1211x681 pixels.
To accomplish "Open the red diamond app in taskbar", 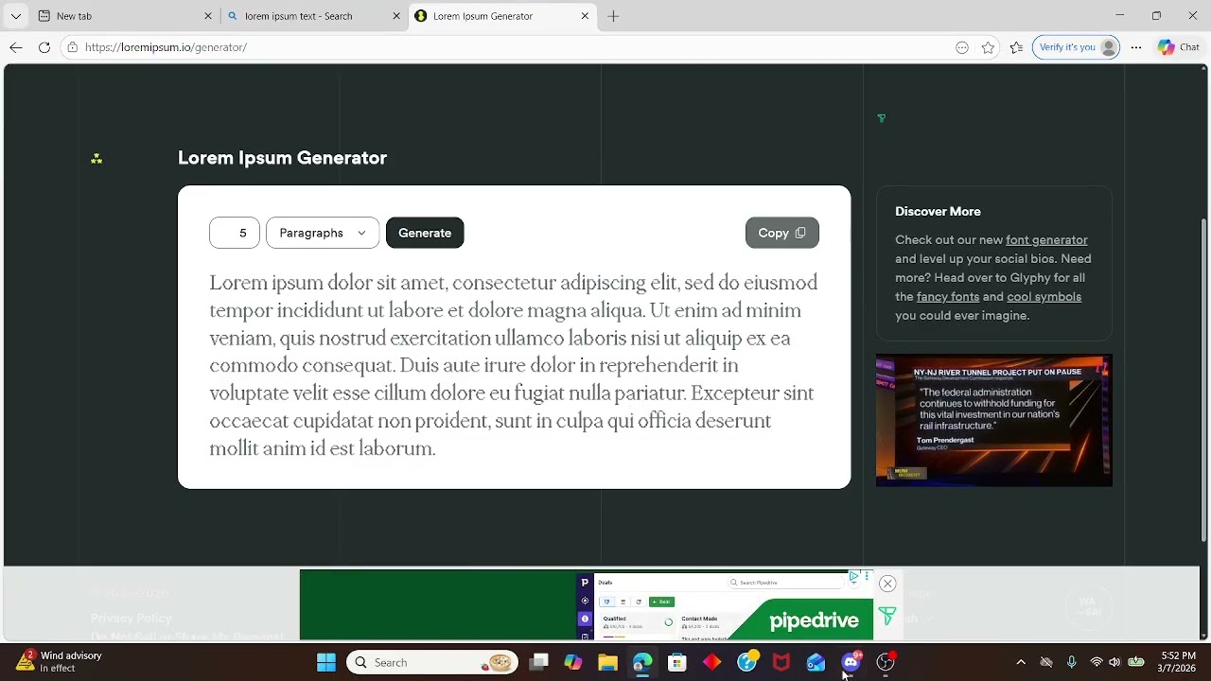I will pos(712,663).
